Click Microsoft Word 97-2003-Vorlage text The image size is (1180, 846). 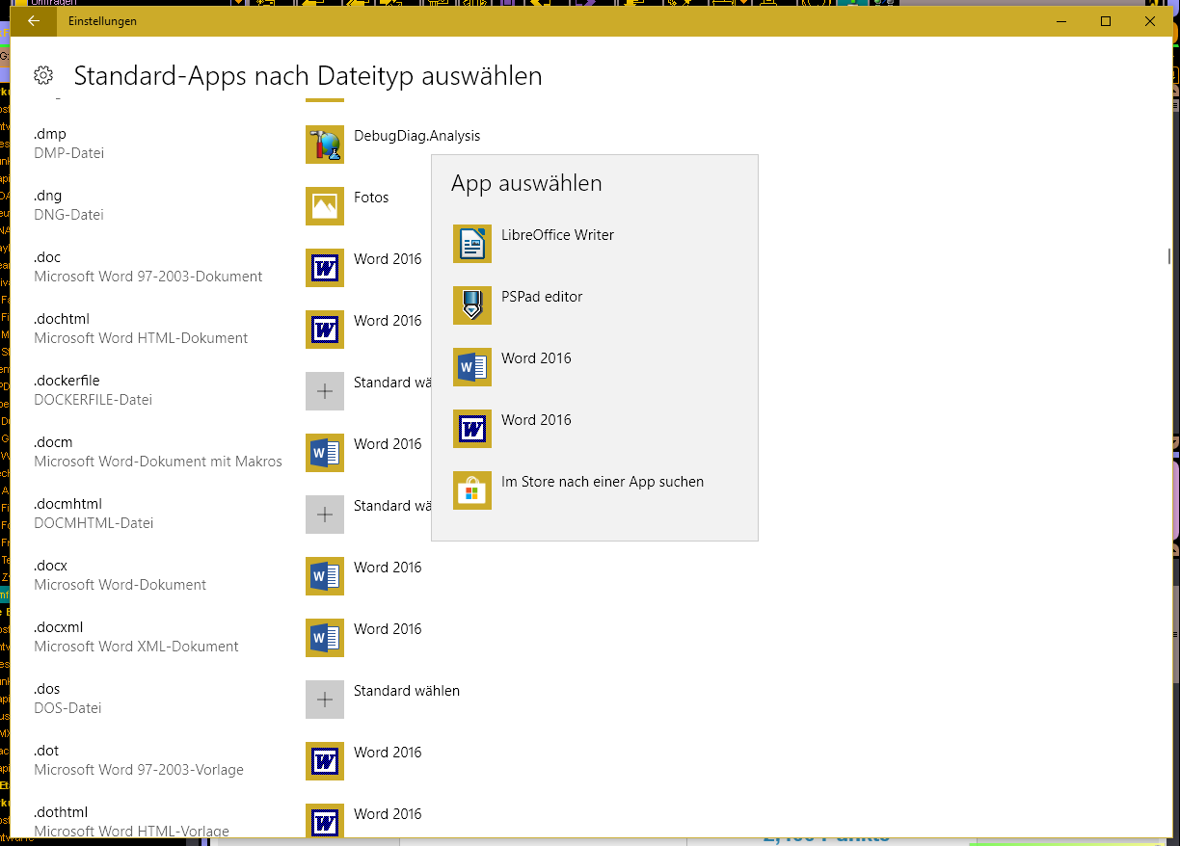click(139, 770)
